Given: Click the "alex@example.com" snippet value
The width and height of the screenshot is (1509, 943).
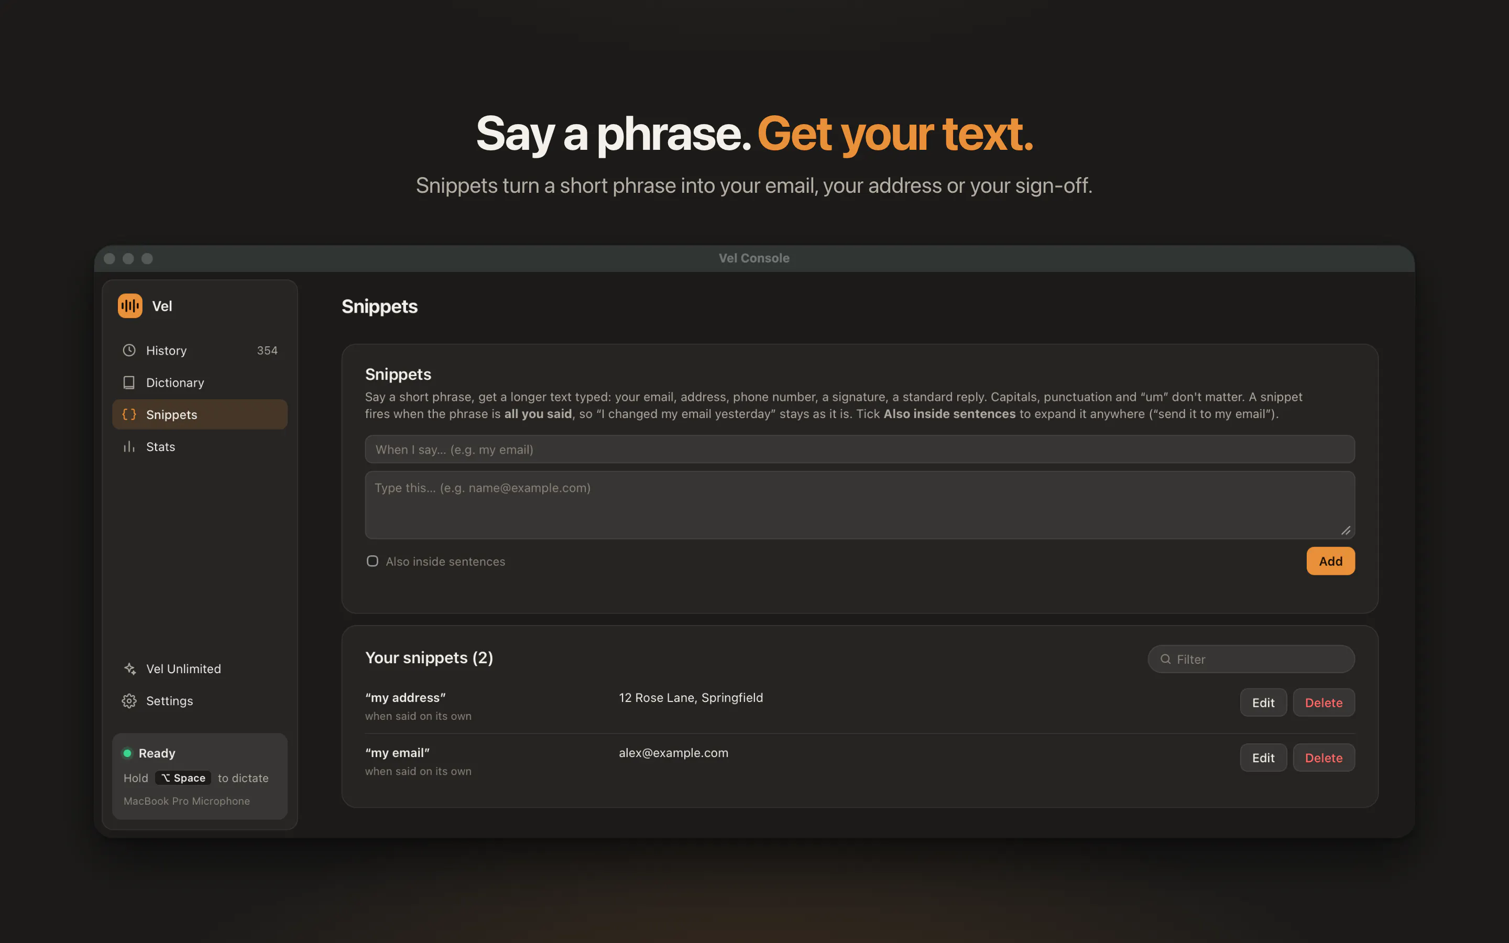Looking at the screenshot, I should coord(673,753).
